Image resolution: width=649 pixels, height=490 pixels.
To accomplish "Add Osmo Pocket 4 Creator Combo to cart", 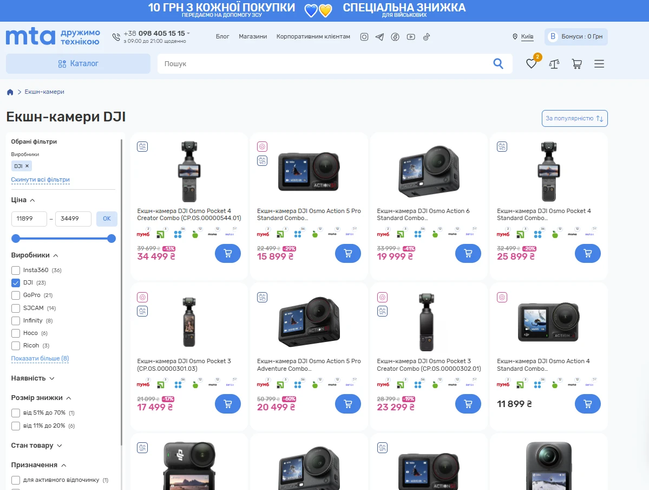I will pos(228,253).
